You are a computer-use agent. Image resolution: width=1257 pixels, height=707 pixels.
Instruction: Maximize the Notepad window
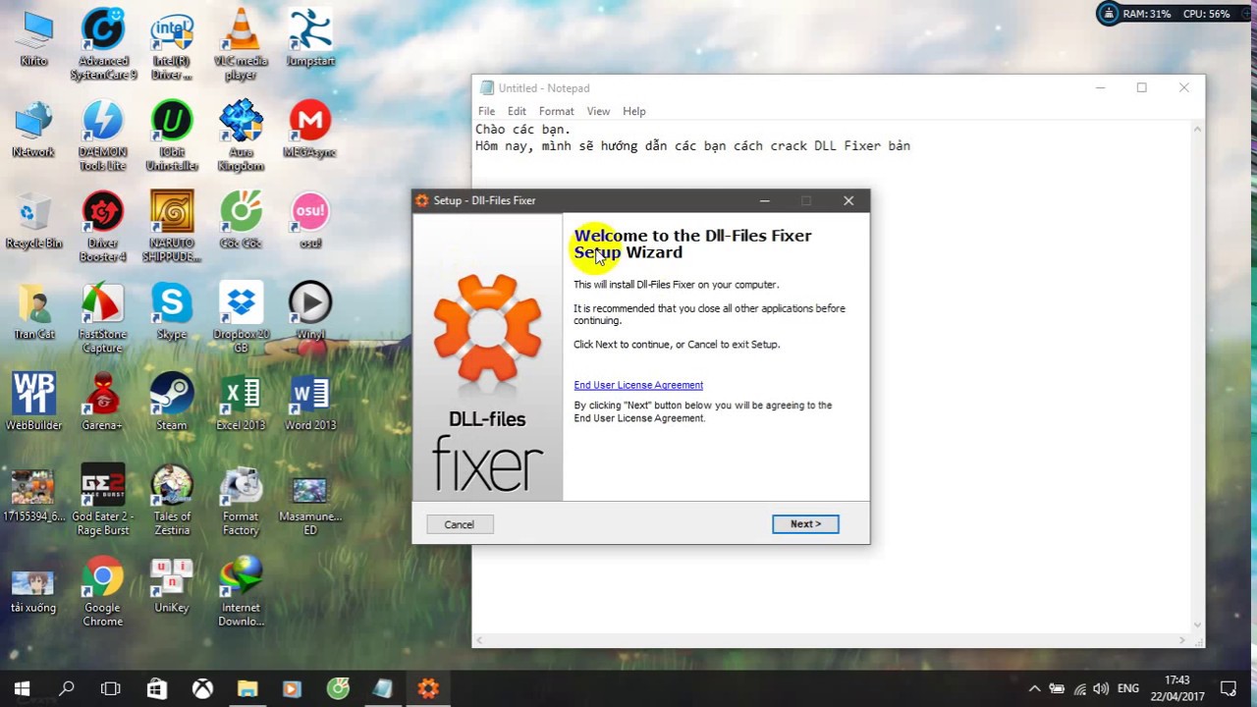1141,87
